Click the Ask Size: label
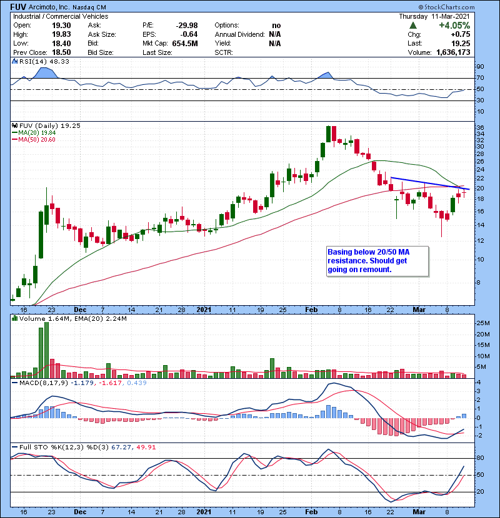The width and height of the screenshot is (500, 518). (102, 34)
